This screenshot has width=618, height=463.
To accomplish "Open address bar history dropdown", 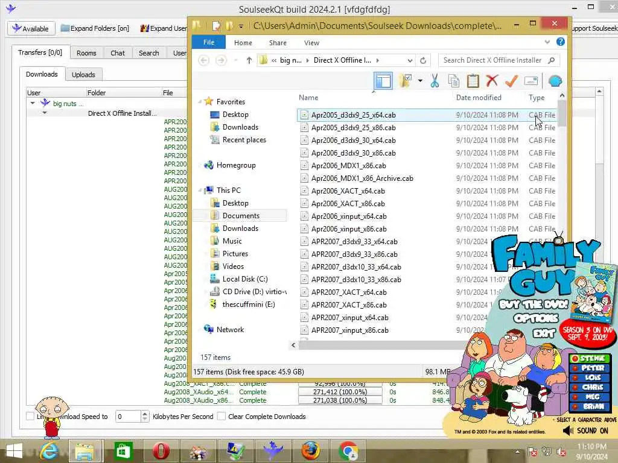I will 410,61.
